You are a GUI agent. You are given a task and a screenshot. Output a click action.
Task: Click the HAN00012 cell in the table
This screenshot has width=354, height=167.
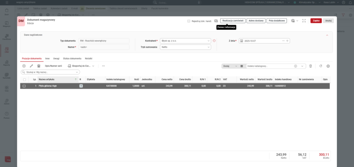pyautogui.click(x=286, y=86)
